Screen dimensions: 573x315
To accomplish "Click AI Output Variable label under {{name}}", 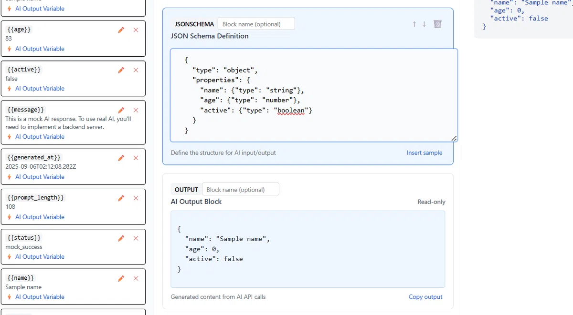I will (40, 296).
